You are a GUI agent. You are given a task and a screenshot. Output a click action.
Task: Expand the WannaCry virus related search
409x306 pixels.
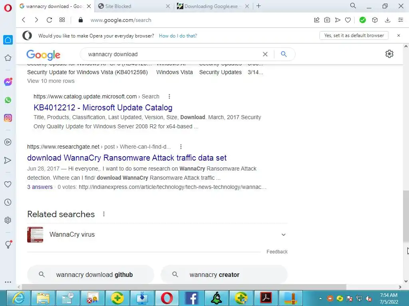284,235
